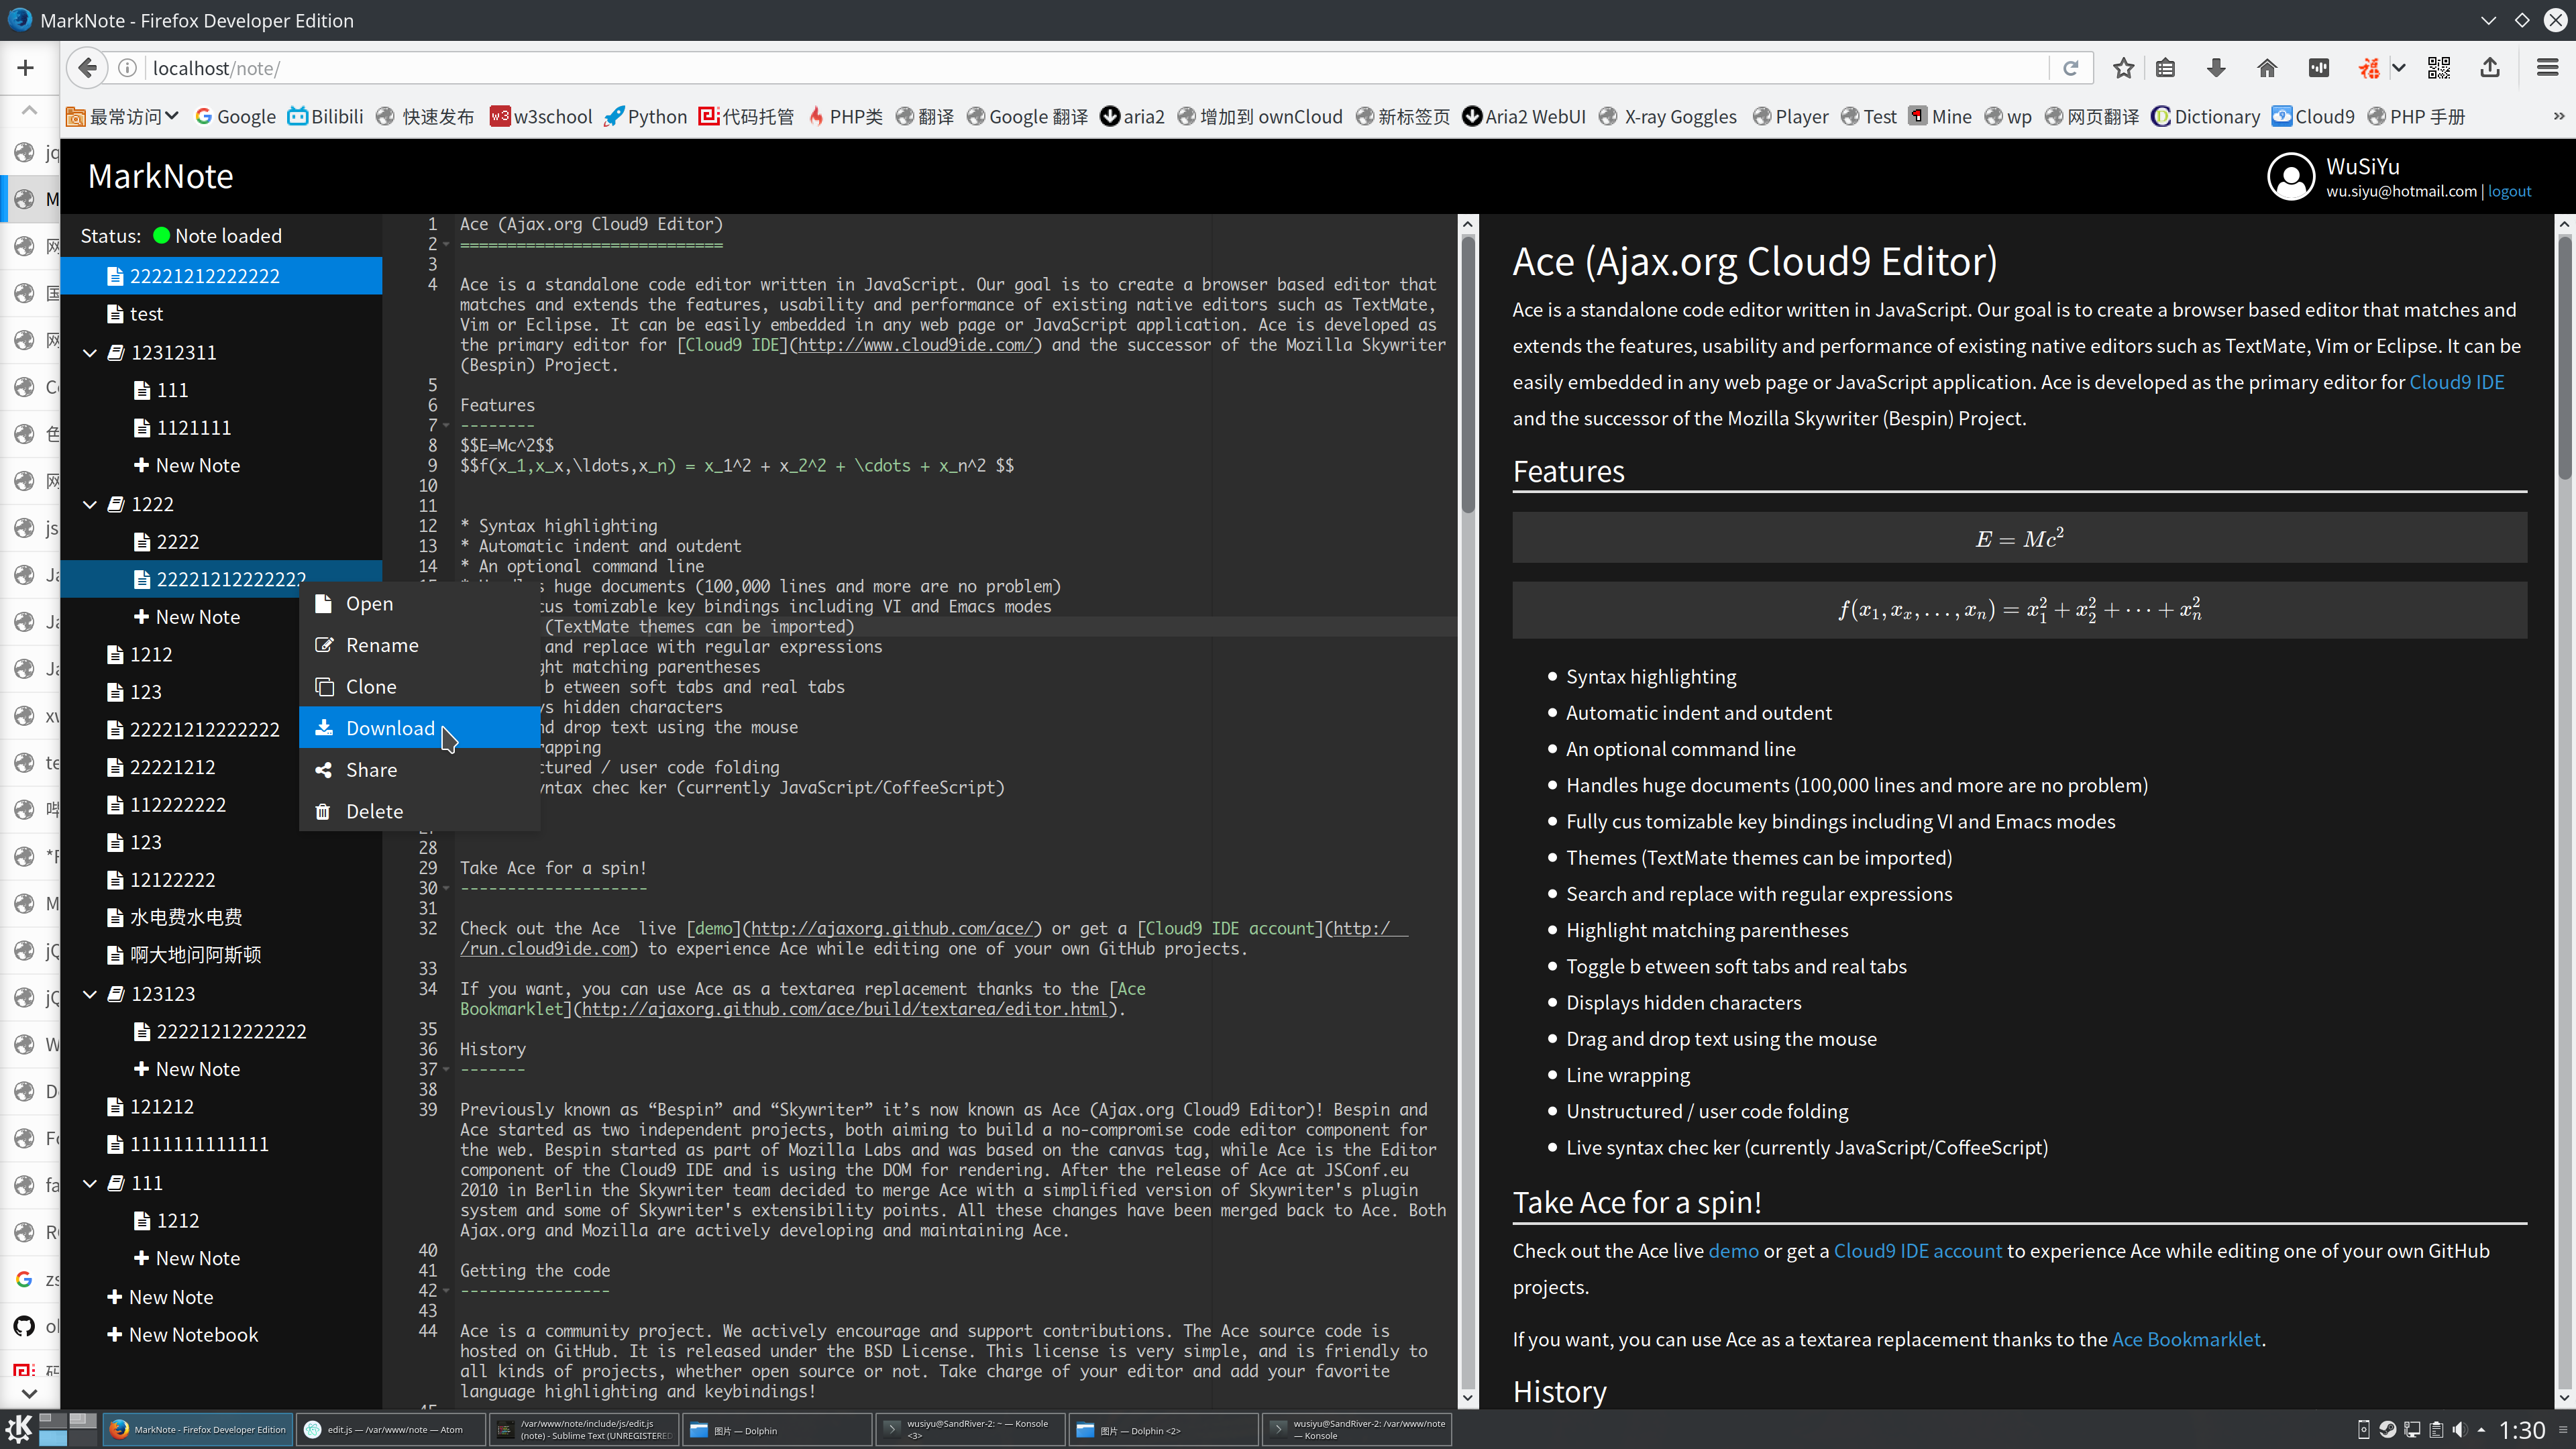
Task: Open a new tab with plus icon
Action: (x=26, y=68)
